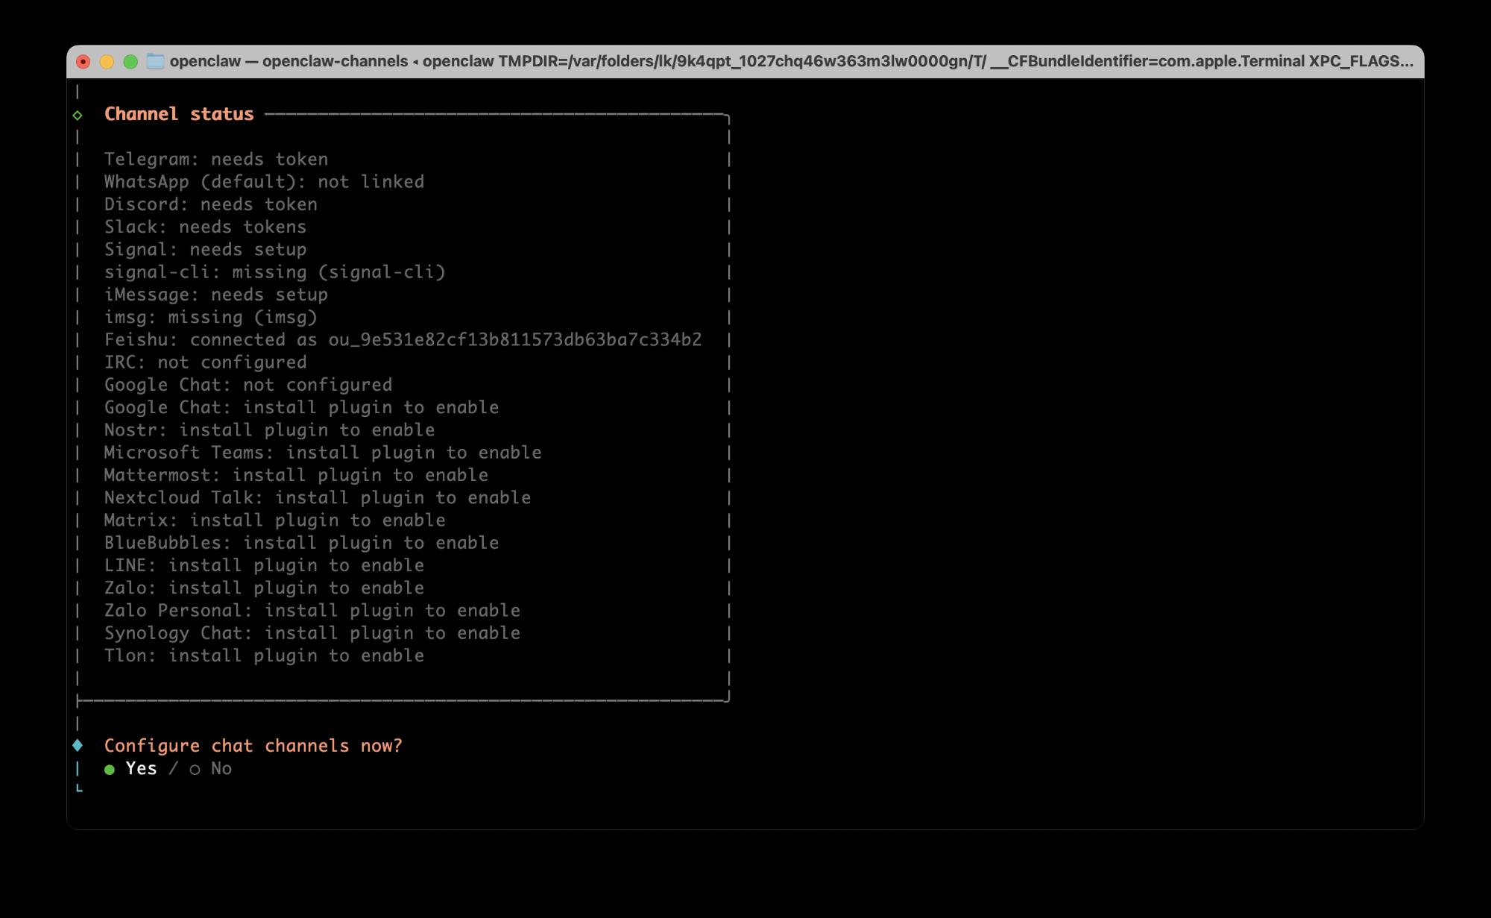The width and height of the screenshot is (1491, 918).
Task: Click the Feishu connected status line
Action: (x=403, y=340)
